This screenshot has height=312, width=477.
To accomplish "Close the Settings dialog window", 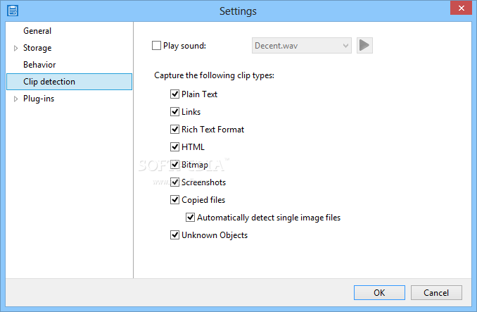I will (461, 8).
